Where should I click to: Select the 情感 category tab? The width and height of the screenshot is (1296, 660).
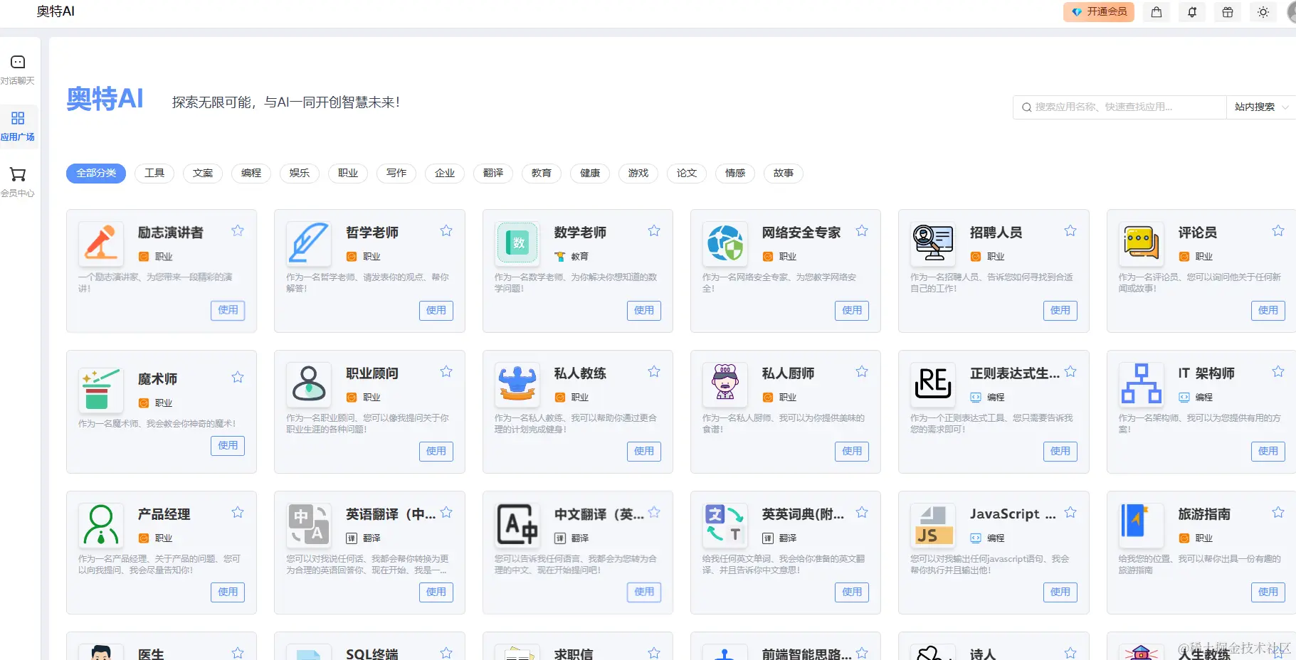735,174
